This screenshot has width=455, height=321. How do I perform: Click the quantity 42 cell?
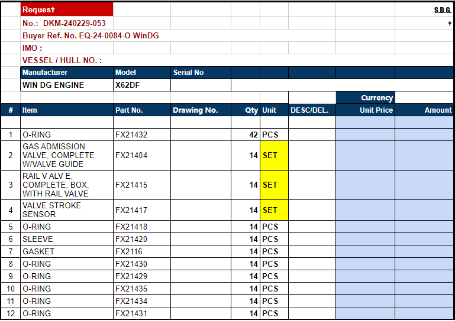pyautogui.click(x=246, y=135)
